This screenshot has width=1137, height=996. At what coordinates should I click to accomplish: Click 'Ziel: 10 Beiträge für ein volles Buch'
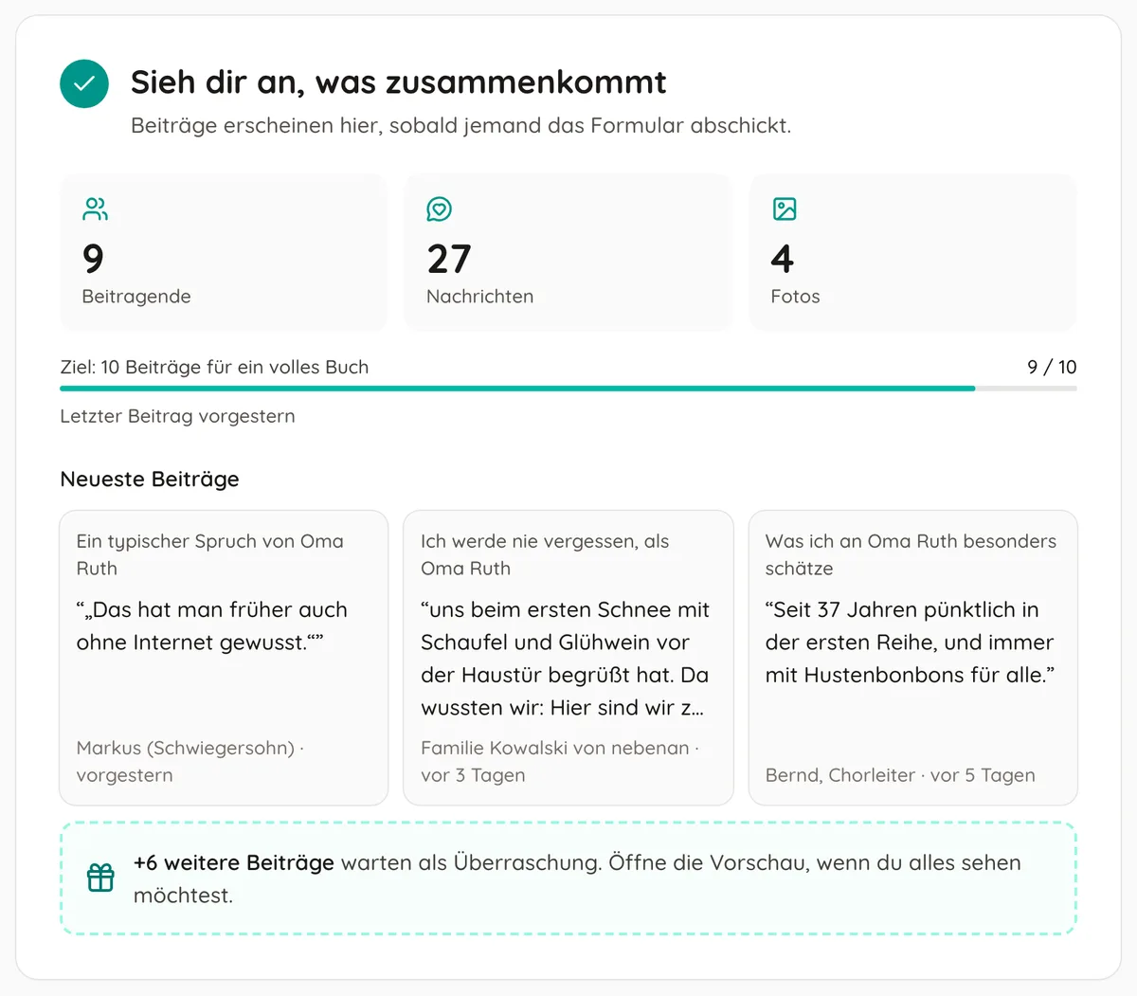tap(214, 367)
